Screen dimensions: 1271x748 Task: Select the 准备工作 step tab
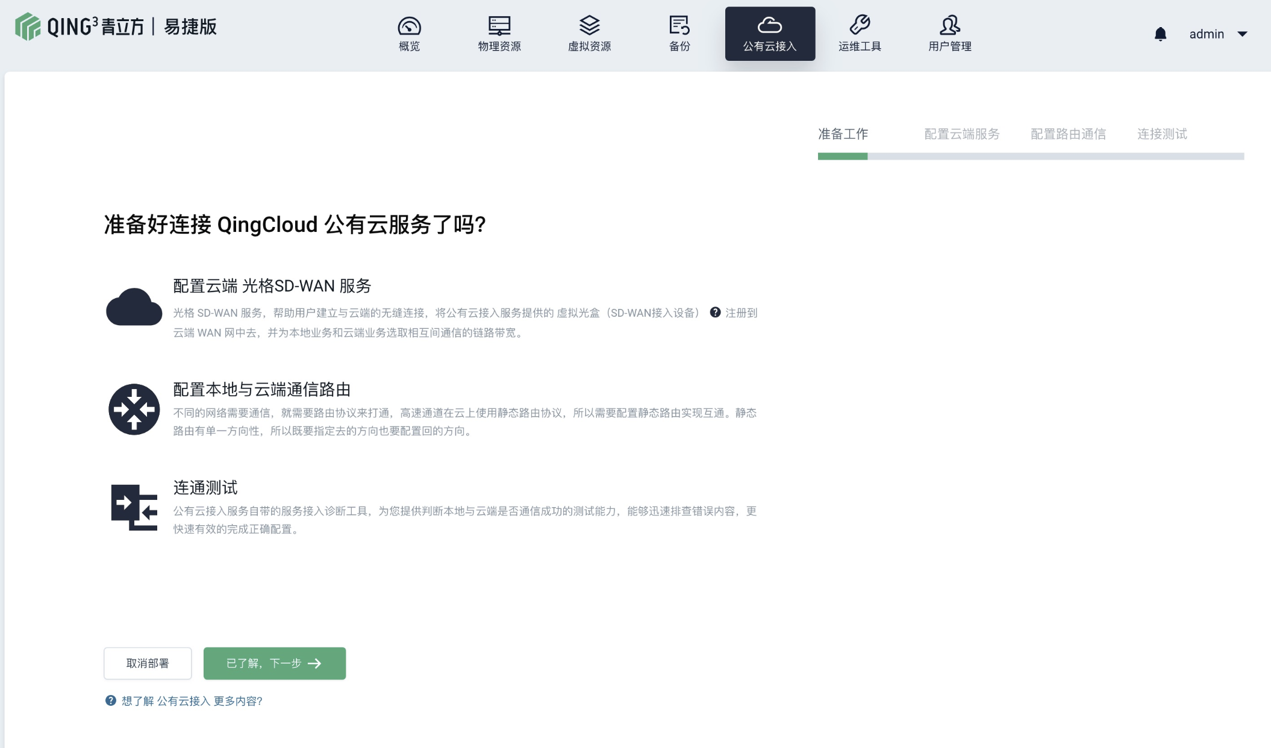[843, 134]
